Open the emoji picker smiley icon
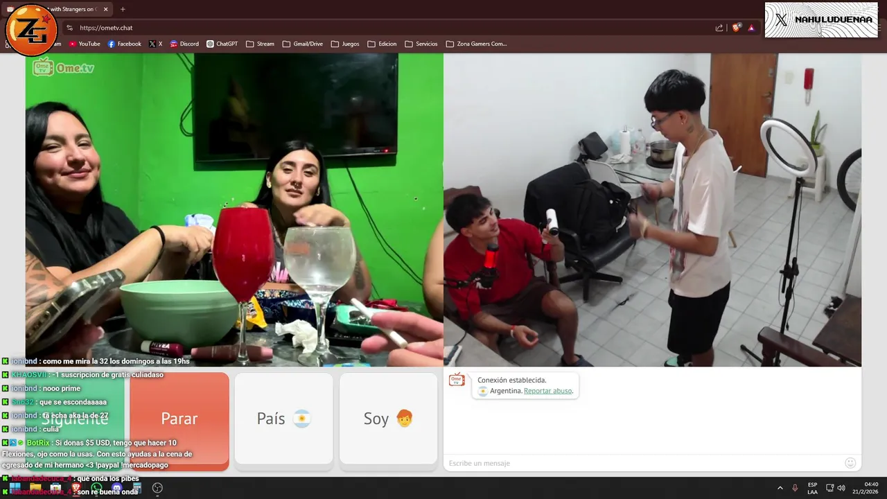 click(x=850, y=463)
